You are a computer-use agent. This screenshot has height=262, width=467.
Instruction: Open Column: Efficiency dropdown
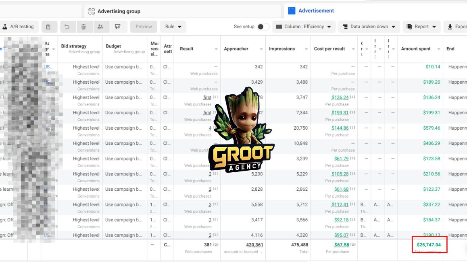(304, 27)
